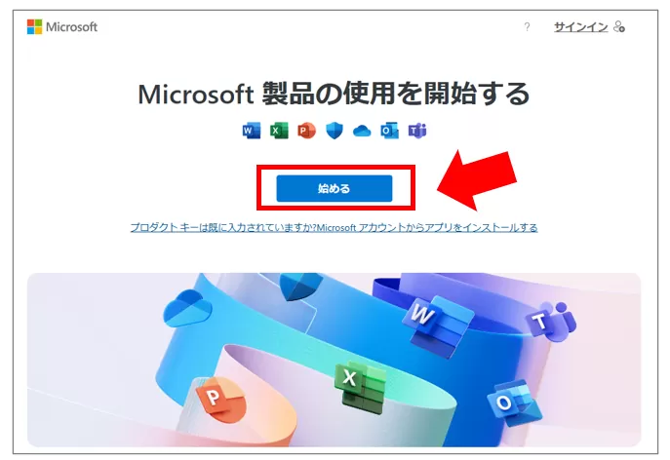Image resolution: width=670 pixels, height=460 pixels.
Task: Click the small OneDrive cloud icon
Action: [362, 131]
